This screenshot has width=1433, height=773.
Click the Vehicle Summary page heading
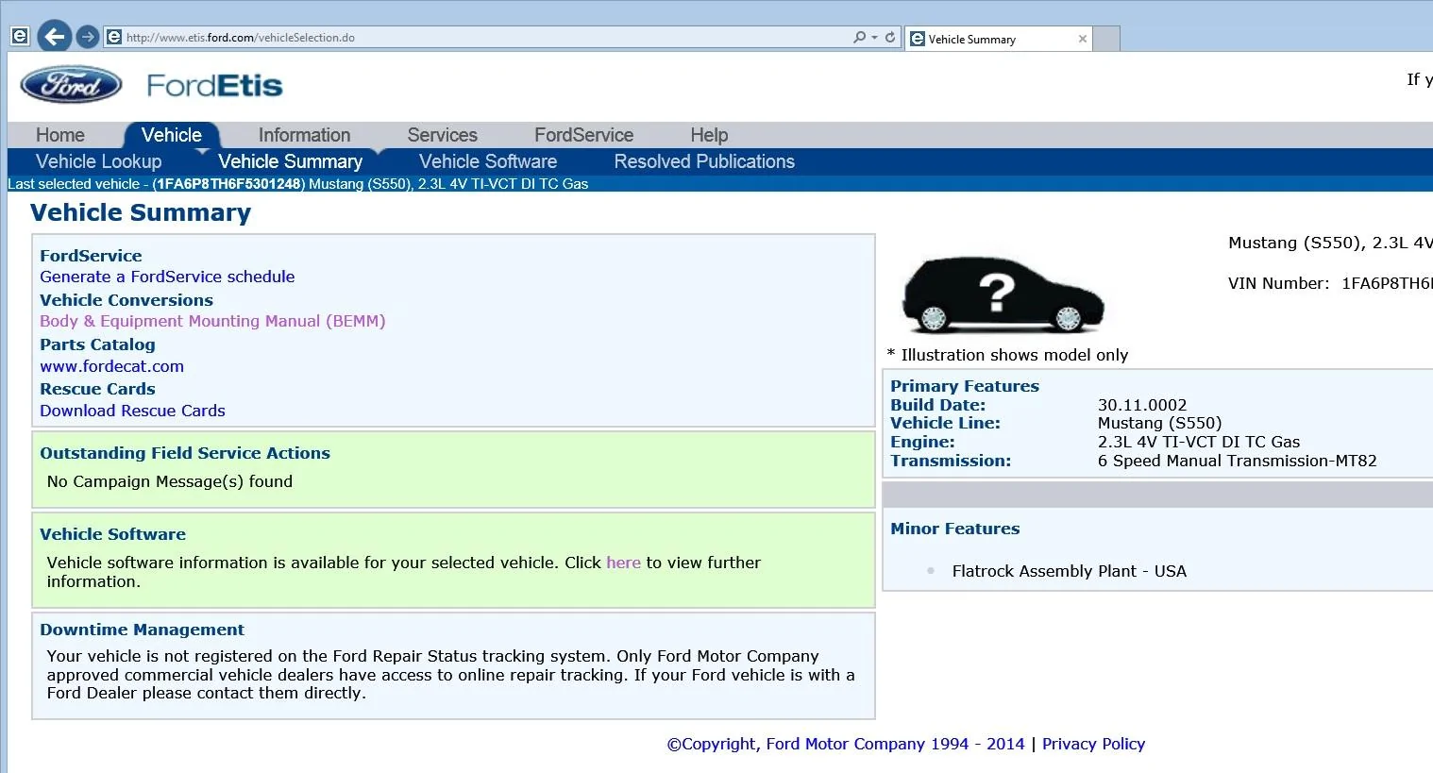[x=141, y=213]
